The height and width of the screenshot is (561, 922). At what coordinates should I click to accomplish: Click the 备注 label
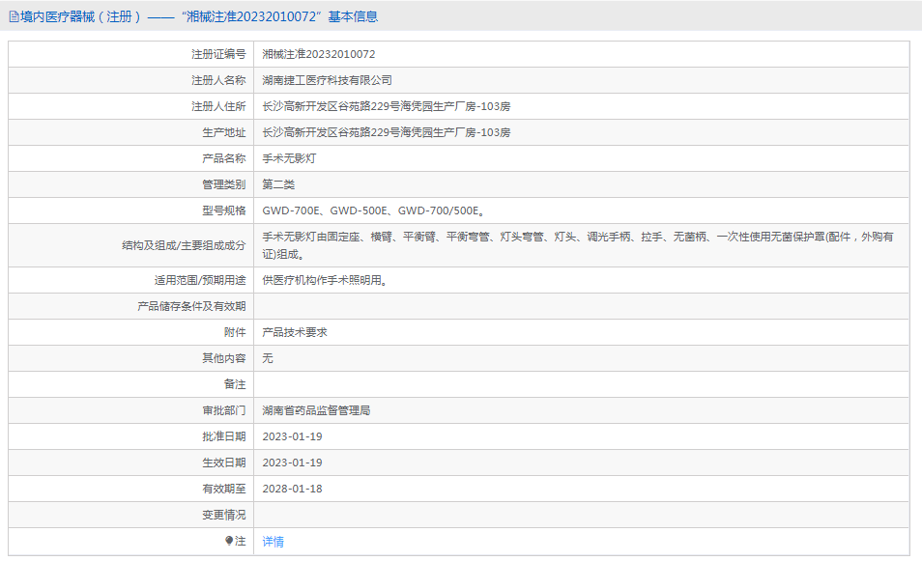(x=235, y=384)
